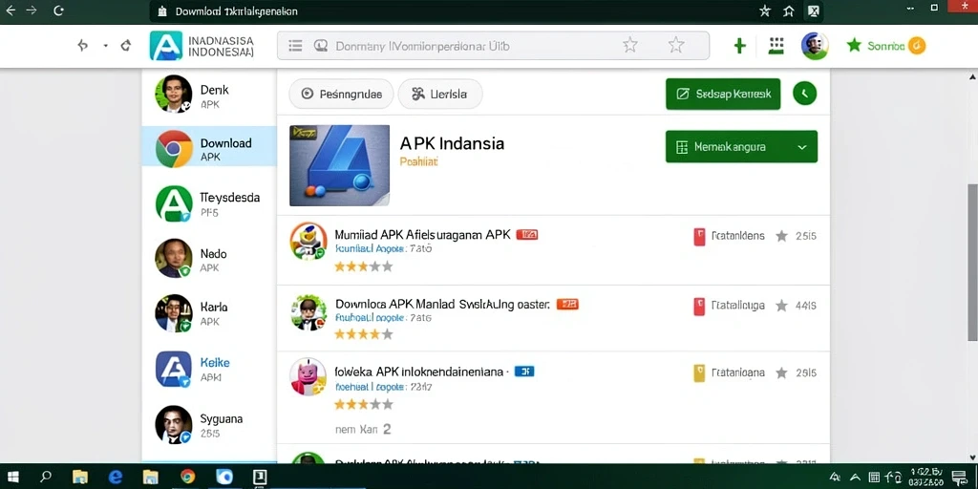Open Chrome from the taskbar

click(x=187, y=478)
